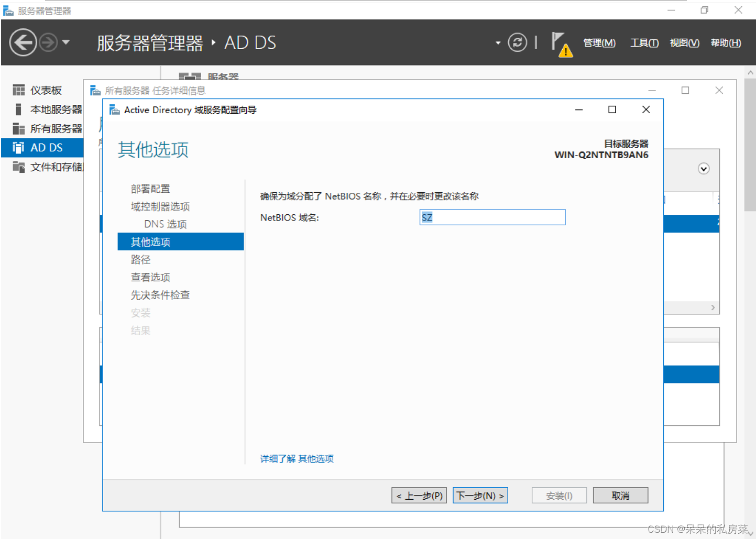
Task: Click the 任务详细信息 window title icon
Action: pyautogui.click(x=95, y=91)
